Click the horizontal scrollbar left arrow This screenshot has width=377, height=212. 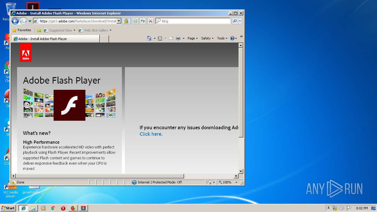coord(13,176)
